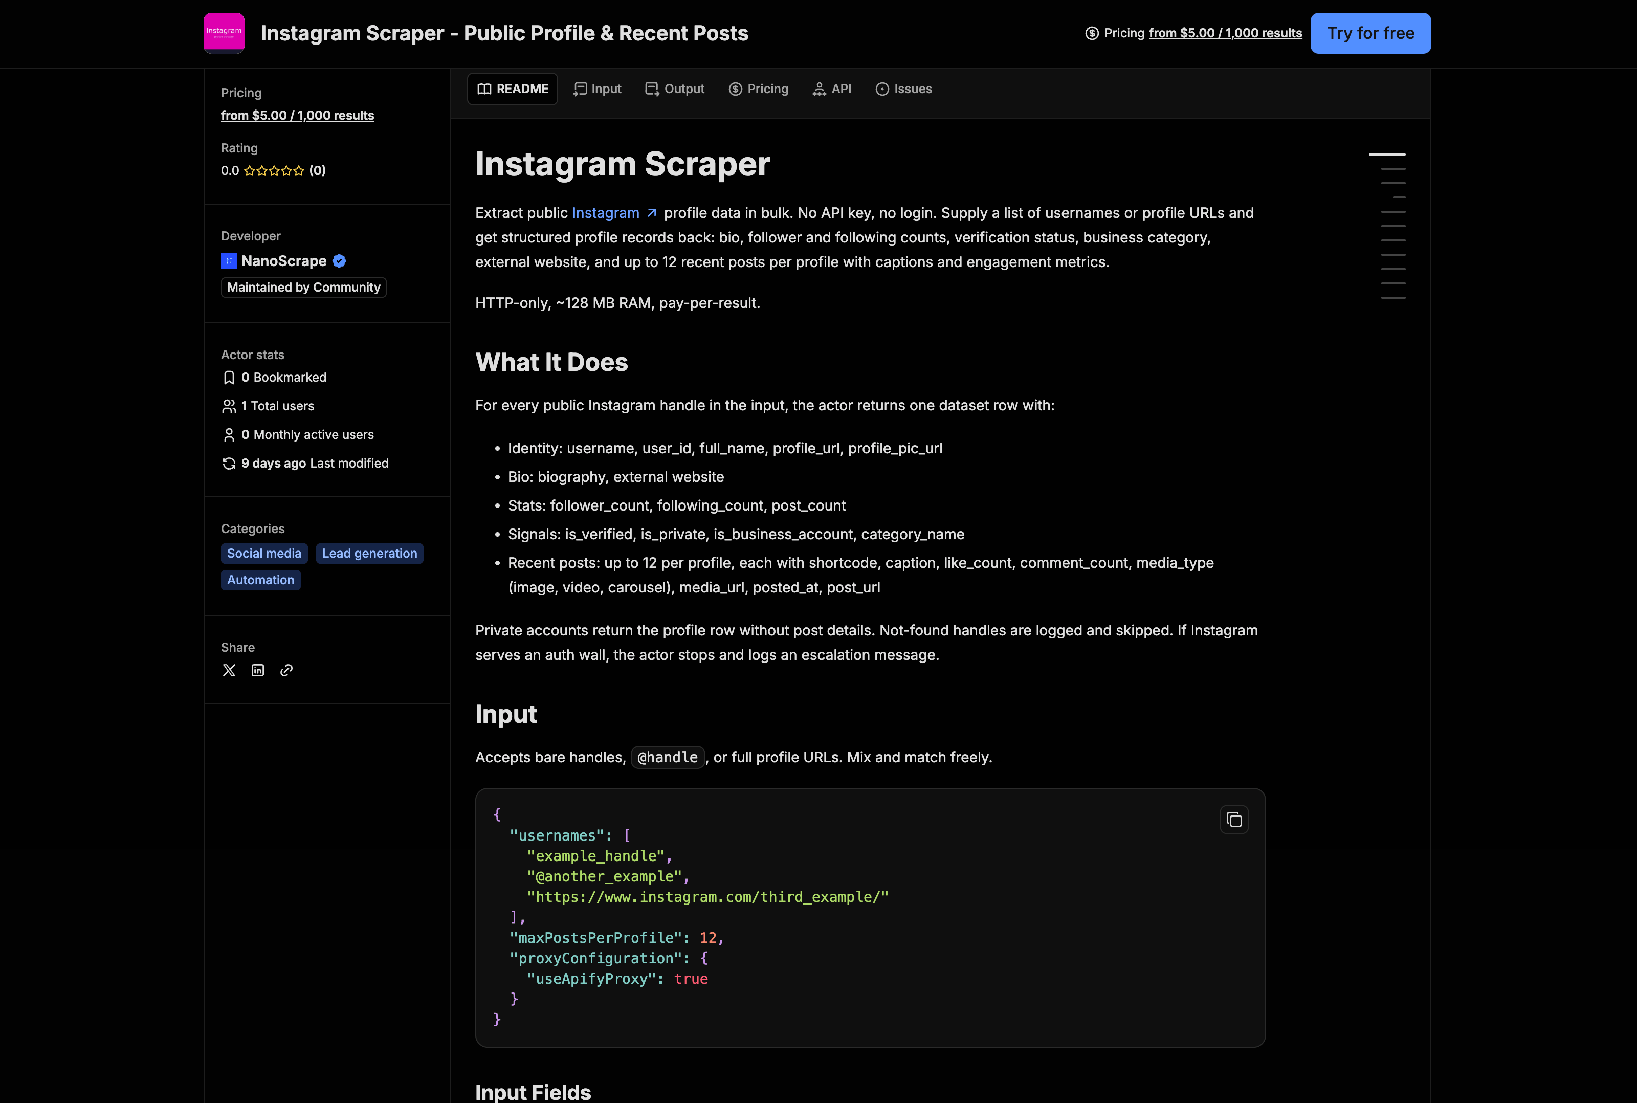Open sidebar pricing link from $5.00 / 1,000 results

tap(297, 116)
